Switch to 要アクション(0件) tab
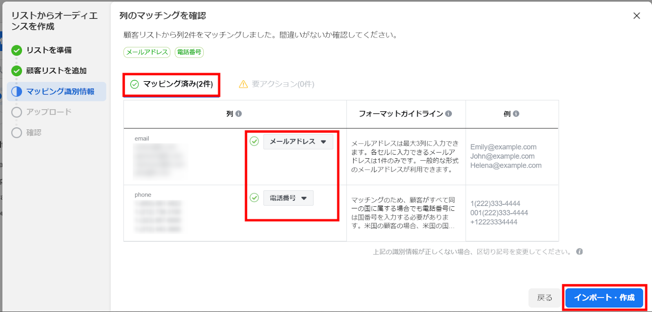Image resolution: width=652 pixels, height=312 pixels. (x=277, y=84)
